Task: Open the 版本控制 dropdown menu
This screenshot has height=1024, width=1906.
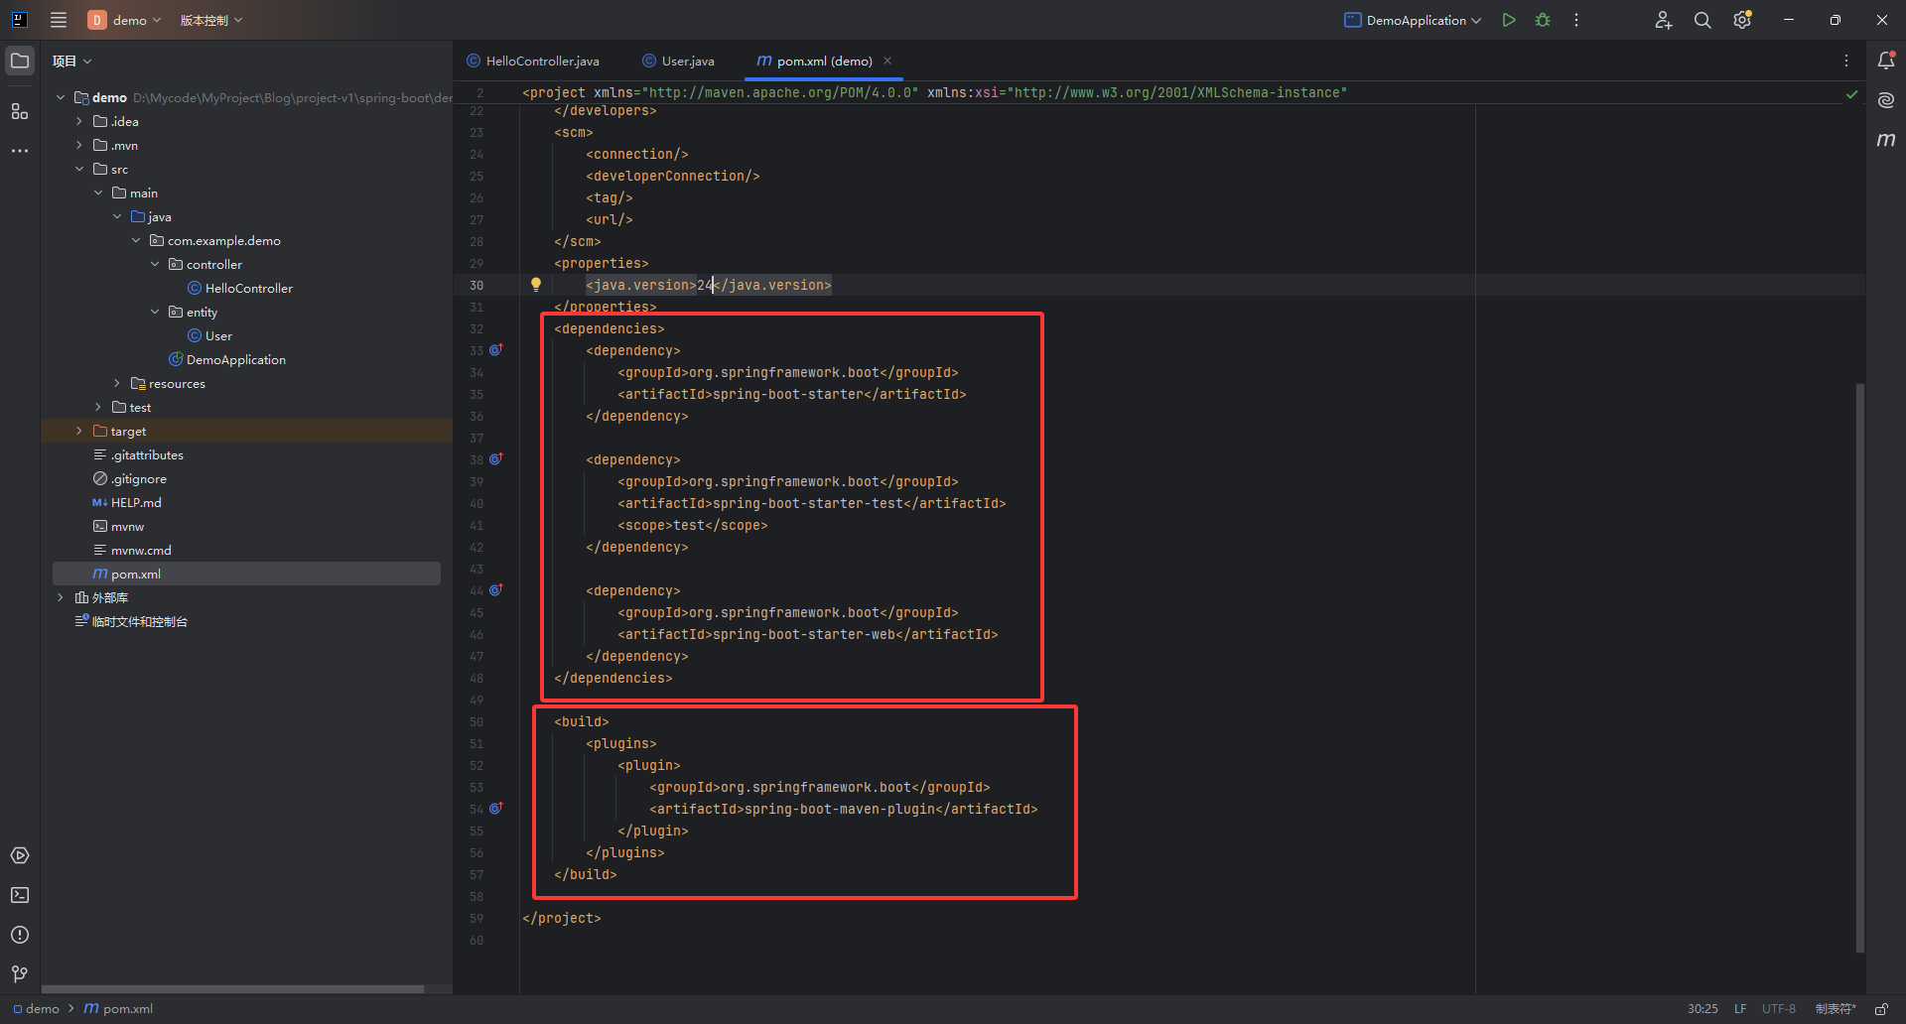Action: [x=210, y=20]
